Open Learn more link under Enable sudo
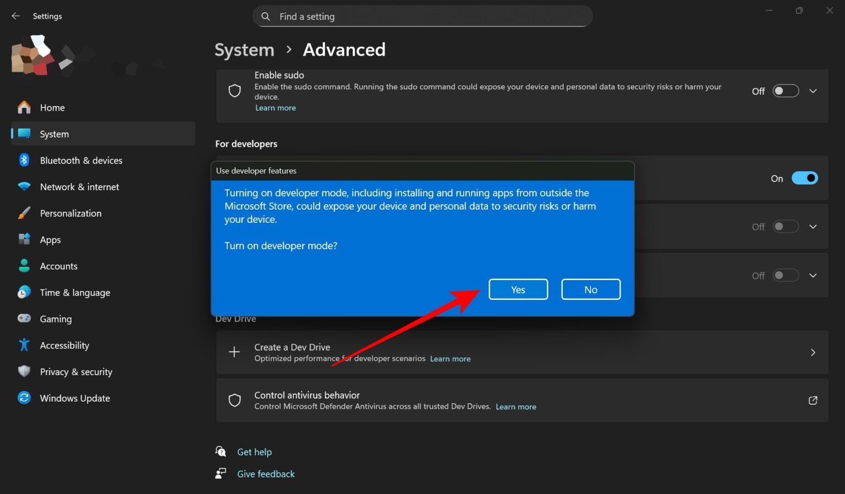 [275, 108]
